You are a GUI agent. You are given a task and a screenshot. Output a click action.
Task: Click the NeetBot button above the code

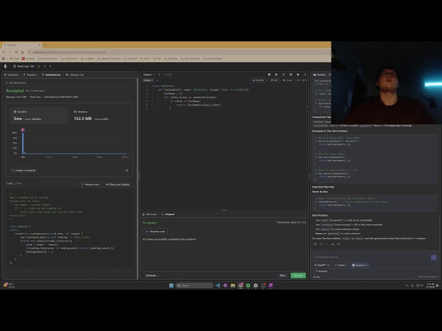(x=258, y=80)
